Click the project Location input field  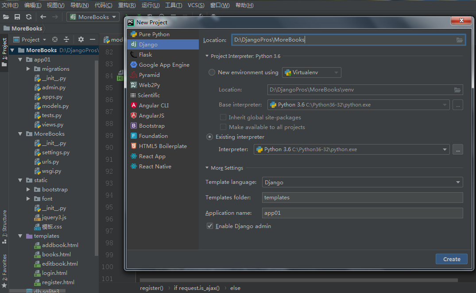pyautogui.click(x=348, y=40)
